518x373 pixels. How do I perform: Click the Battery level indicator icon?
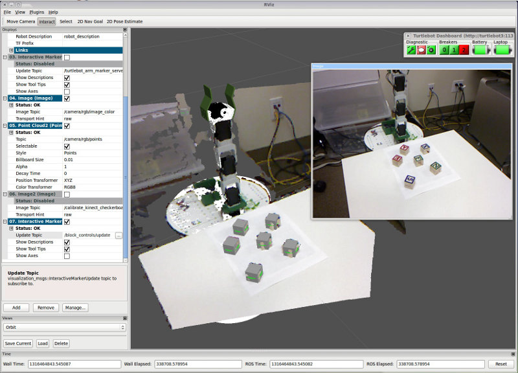480,50
